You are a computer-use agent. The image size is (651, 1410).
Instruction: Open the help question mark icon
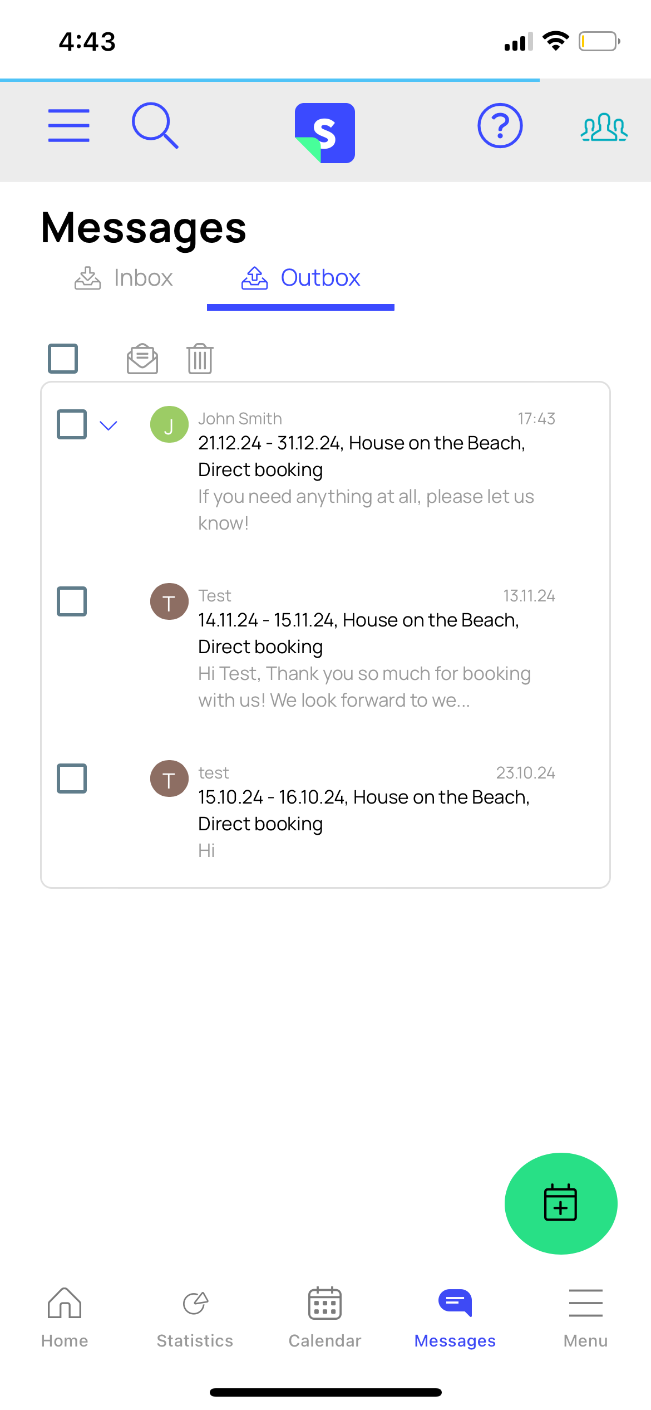(500, 126)
